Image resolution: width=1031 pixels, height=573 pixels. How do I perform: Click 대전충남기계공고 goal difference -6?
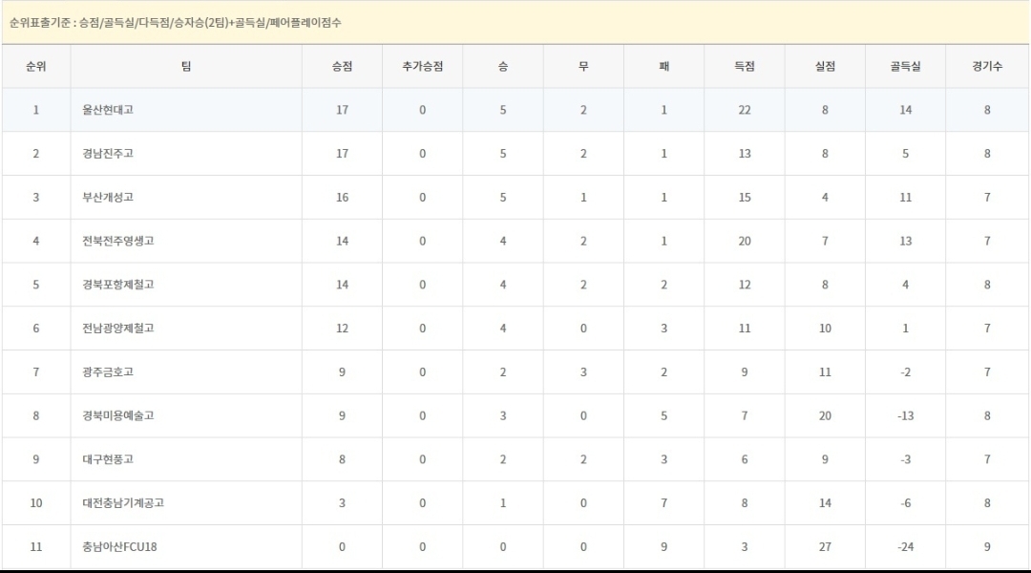905,503
